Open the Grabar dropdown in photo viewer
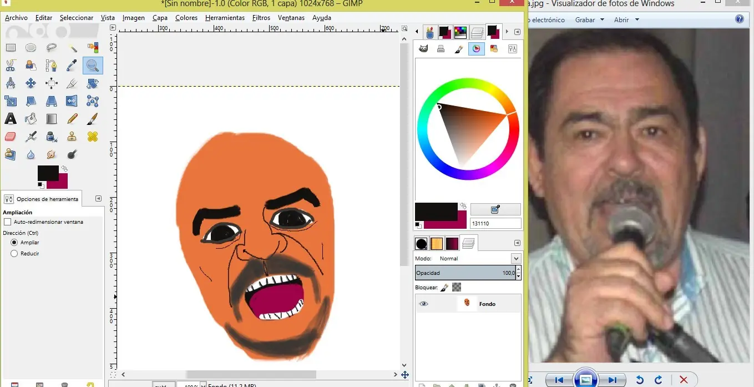This screenshot has height=387, width=754. click(x=589, y=20)
